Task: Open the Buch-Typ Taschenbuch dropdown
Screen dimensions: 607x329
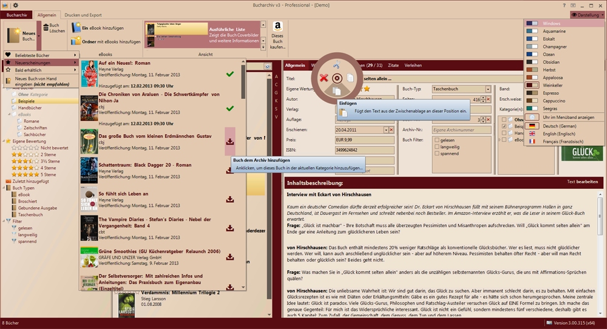Action: pyautogui.click(x=488, y=89)
